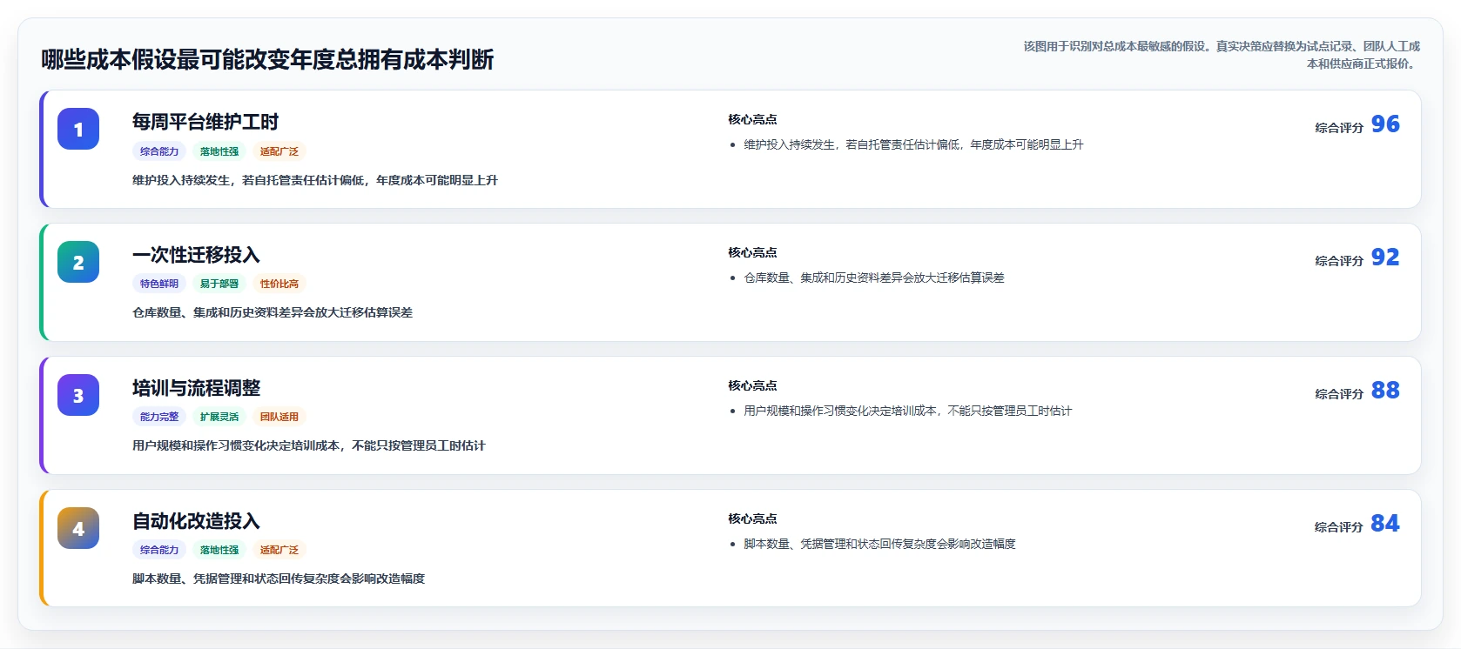Click bold description 脚本数量、凭据管理 below the tags
Screen dimensions: 1461x649
pyautogui.click(x=279, y=579)
